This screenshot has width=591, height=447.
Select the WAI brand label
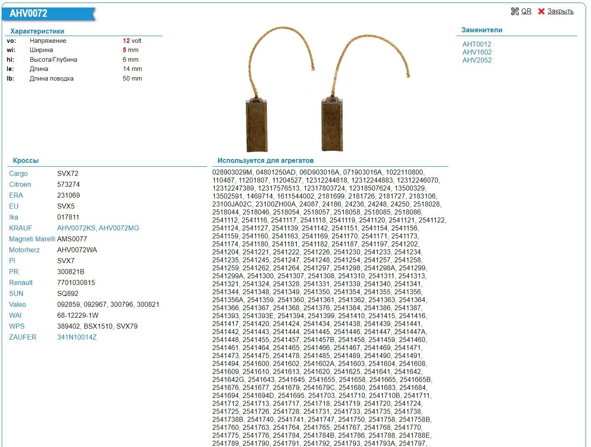[x=15, y=315]
